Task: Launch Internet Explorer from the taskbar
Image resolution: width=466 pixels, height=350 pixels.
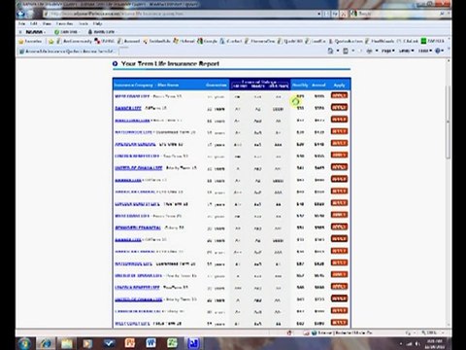Action: (x=46, y=343)
